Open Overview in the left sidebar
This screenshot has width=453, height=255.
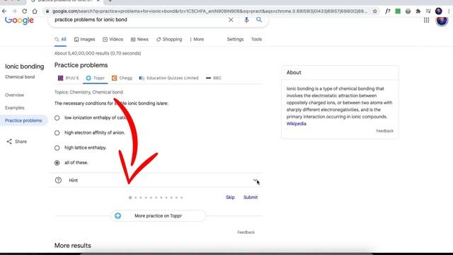click(x=14, y=95)
